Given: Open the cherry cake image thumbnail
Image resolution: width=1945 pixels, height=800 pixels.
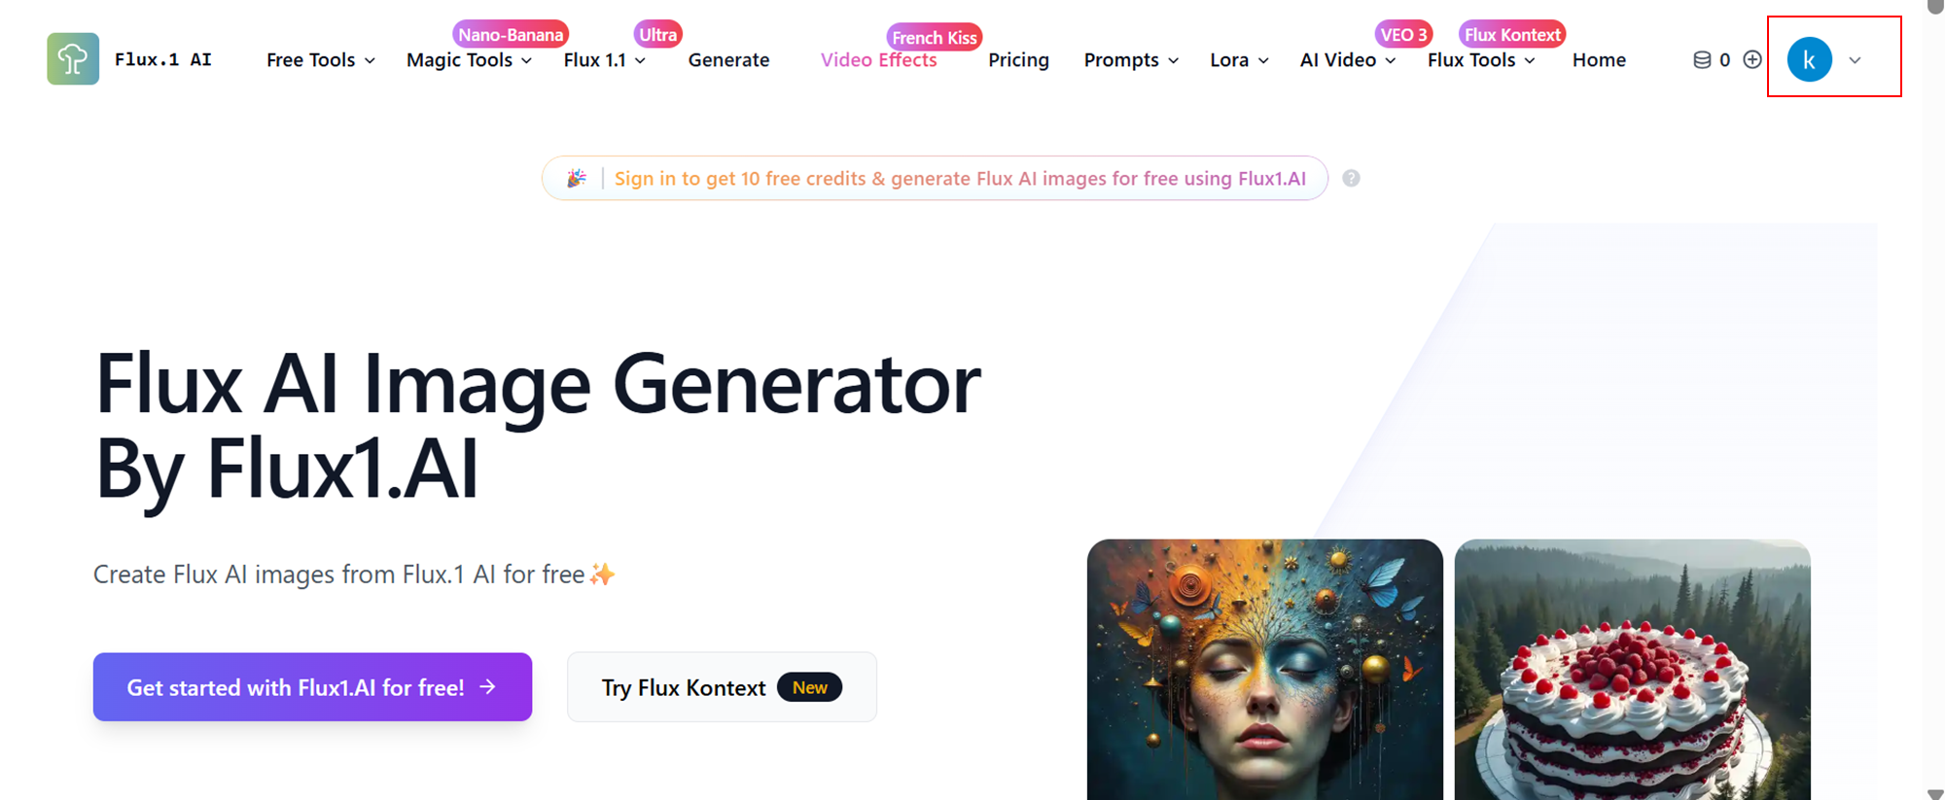Looking at the screenshot, I should [1632, 670].
